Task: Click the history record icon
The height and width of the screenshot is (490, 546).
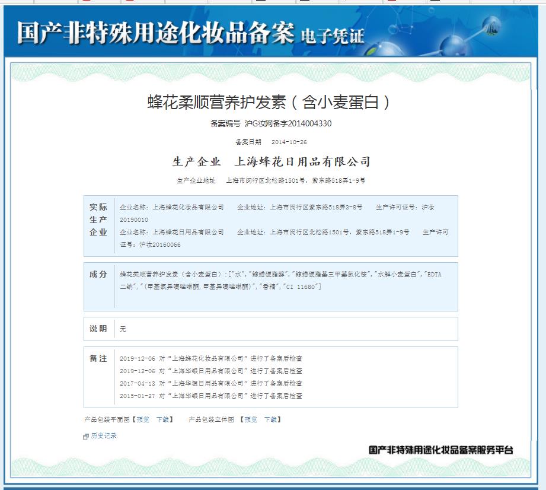Action: pyautogui.click(x=86, y=436)
